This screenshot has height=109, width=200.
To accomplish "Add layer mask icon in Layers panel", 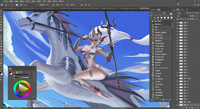I will pyautogui.click(x=186, y=108).
